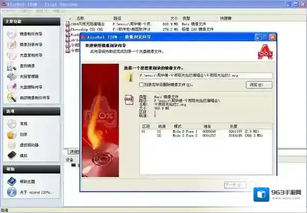This screenshot has height=213, width=307.
Task: Launch 镜像刻录向导 from the sidebar
Action: [x=31, y=45]
